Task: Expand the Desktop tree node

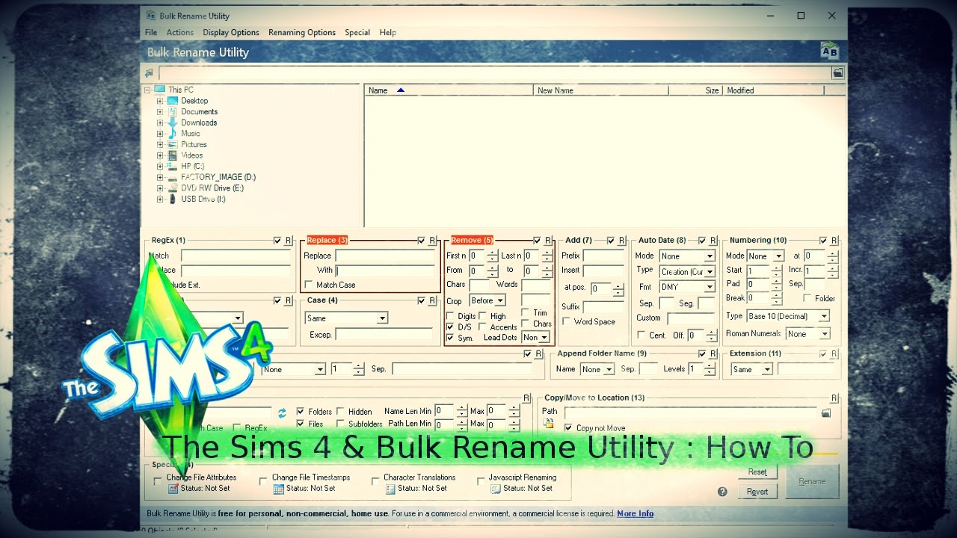Action: pos(159,101)
